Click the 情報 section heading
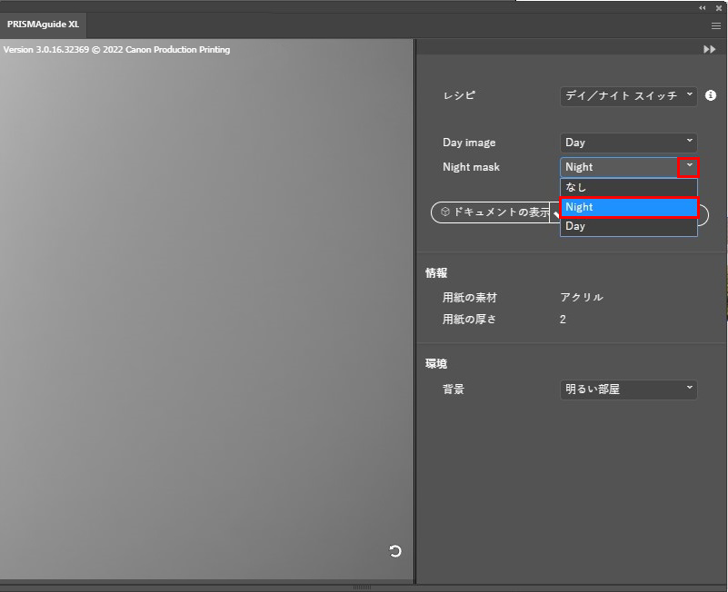This screenshot has width=728, height=592. 436,272
